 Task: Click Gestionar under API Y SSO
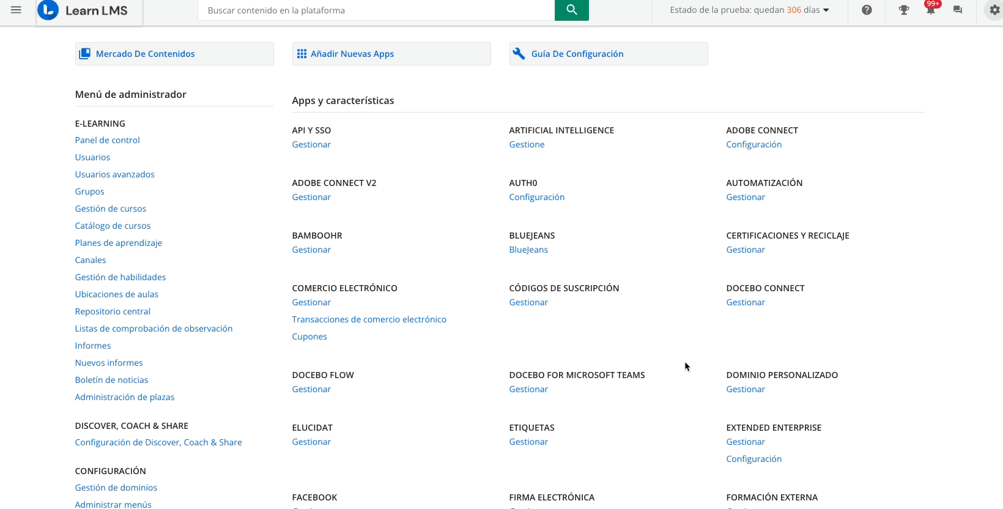point(311,144)
